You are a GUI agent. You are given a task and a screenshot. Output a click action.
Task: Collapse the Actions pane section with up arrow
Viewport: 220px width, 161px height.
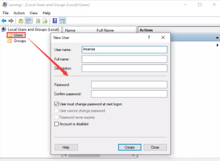pyautogui.click(x=217, y=38)
